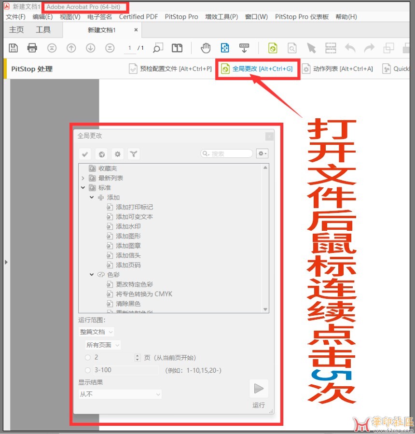Click the checkmark icon in 全局更改 panel
The height and width of the screenshot is (434, 415).
pos(85,154)
